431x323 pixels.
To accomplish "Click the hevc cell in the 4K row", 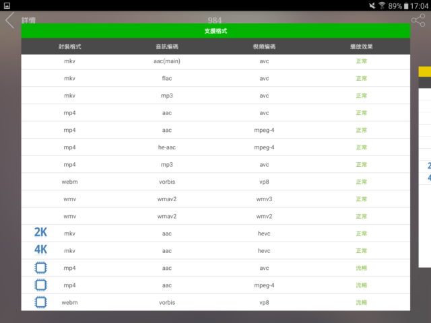I will pos(264,251).
